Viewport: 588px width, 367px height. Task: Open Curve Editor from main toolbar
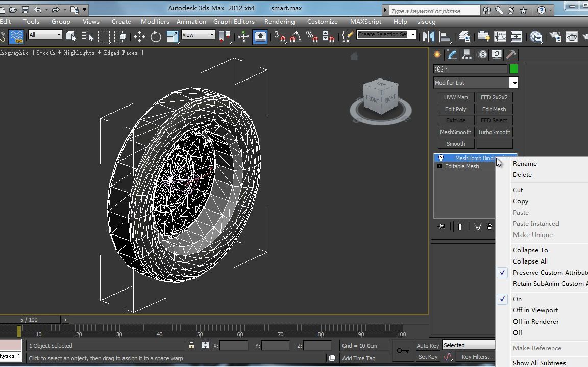(x=500, y=36)
